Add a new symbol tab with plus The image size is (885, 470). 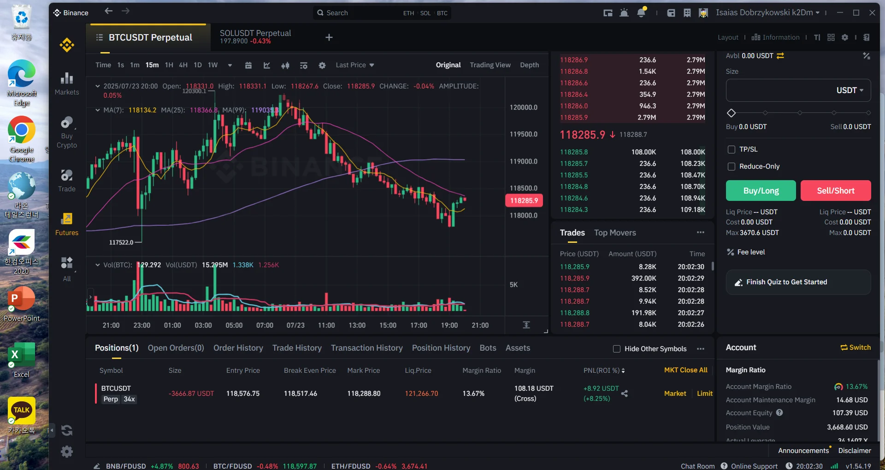coord(329,37)
